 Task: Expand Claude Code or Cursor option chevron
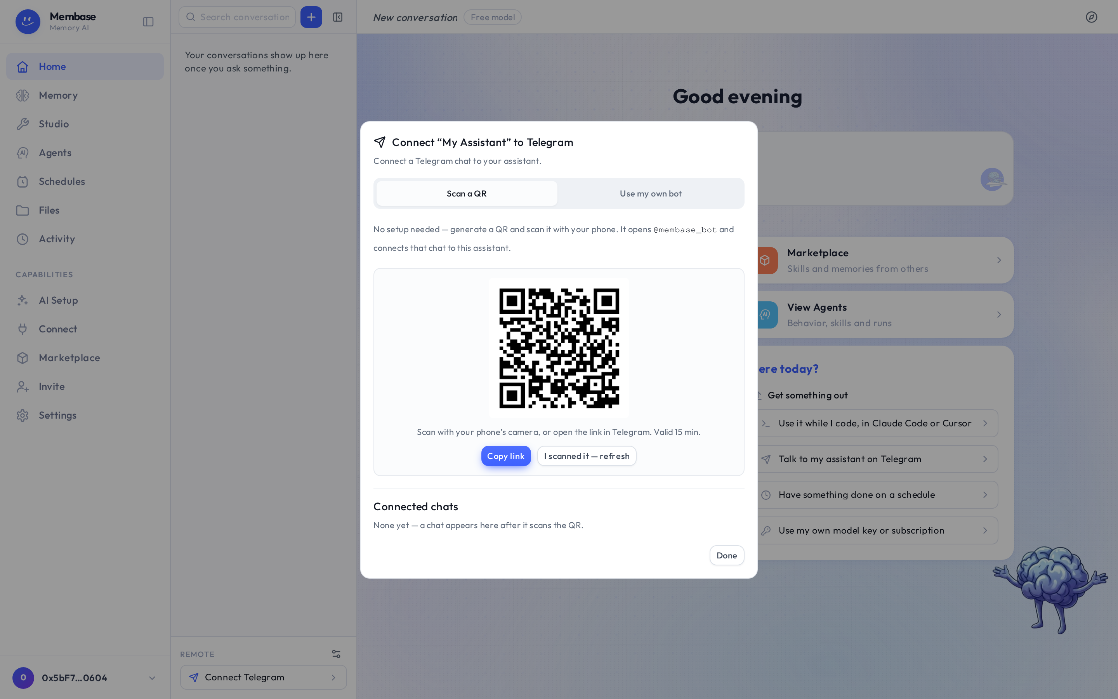click(985, 423)
